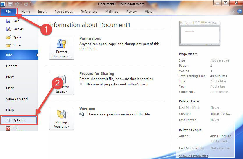The height and width of the screenshot is (159, 243).
Task: Open the Protect Document dropdown button
Action: point(61,48)
